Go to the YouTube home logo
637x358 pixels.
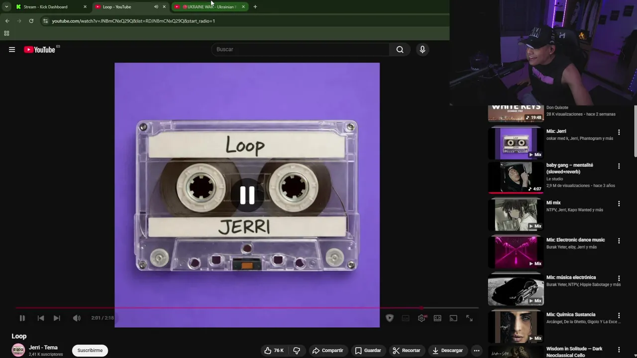click(39, 49)
